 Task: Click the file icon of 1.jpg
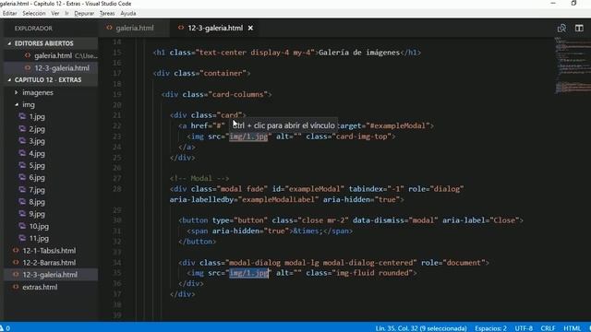tap(22, 117)
